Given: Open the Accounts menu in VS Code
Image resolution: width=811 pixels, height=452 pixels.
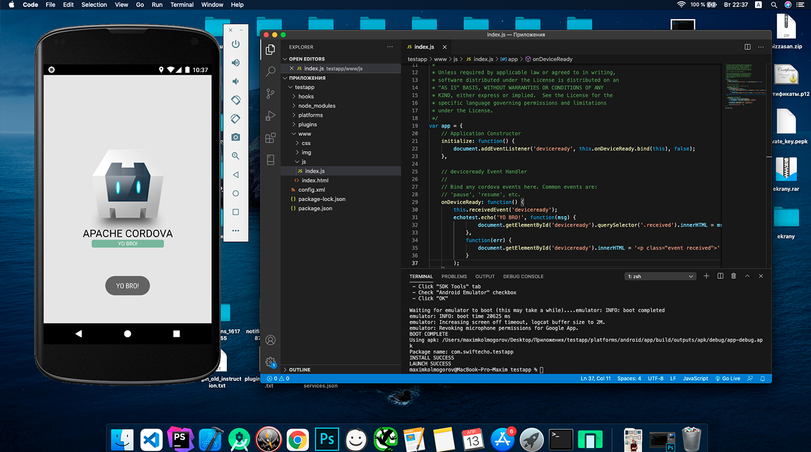Looking at the screenshot, I should coord(270,340).
